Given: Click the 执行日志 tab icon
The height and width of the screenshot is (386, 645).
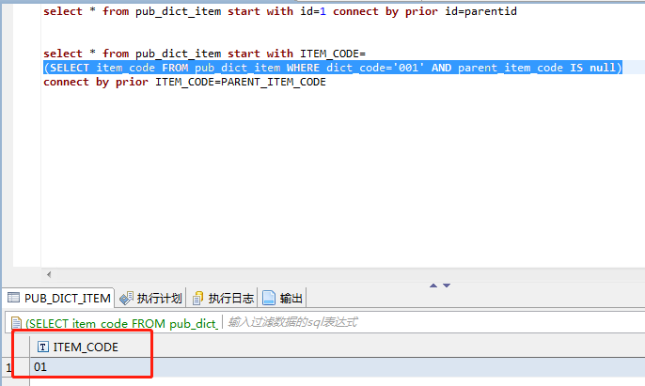Looking at the screenshot, I should (x=197, y=298).
